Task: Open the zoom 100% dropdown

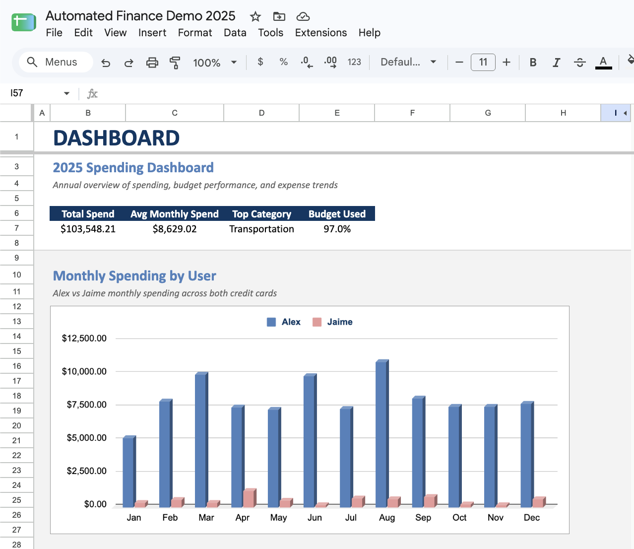Action: [215, 63]
